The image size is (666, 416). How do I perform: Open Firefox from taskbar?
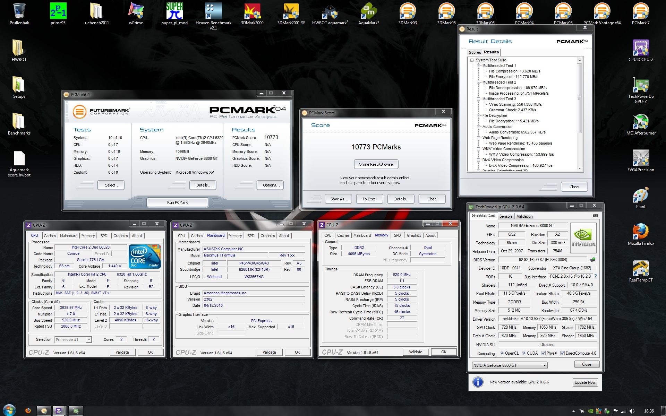coord(28,411)
